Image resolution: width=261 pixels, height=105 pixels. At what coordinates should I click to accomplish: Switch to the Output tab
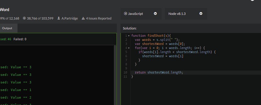point(7,28)
